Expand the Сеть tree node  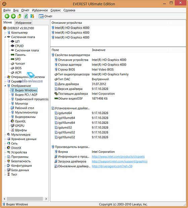(5, 143)
